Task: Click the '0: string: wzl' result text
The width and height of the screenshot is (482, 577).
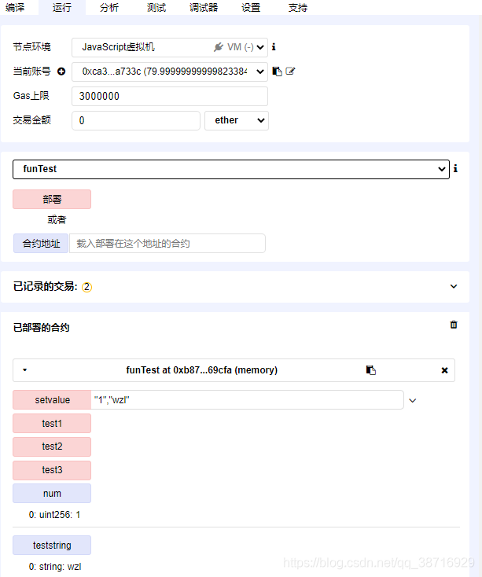Action: 55,567
